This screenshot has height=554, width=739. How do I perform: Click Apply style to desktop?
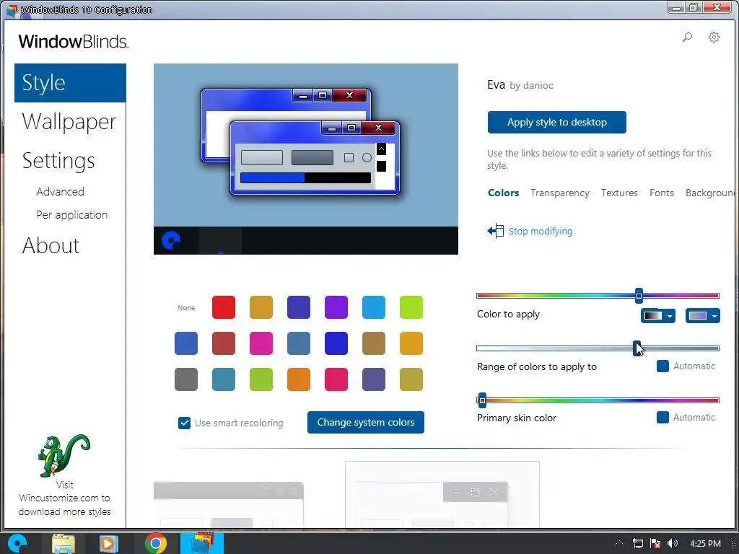tap(556, 122)
